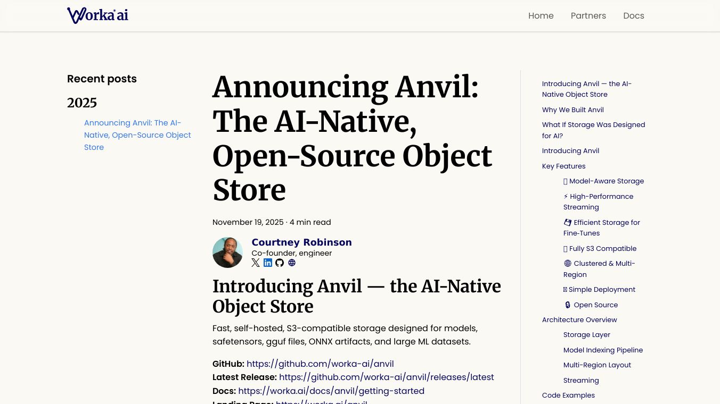720x404 pixels.
Task: Go to 'Model Indexing Pipeline' contents entry
Action: (x=603, y=350)
